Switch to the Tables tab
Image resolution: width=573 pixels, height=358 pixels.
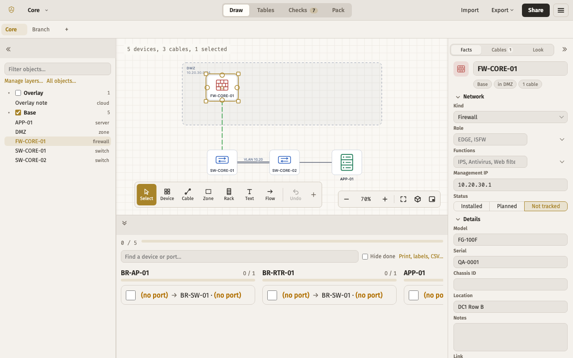click(265, 10)
